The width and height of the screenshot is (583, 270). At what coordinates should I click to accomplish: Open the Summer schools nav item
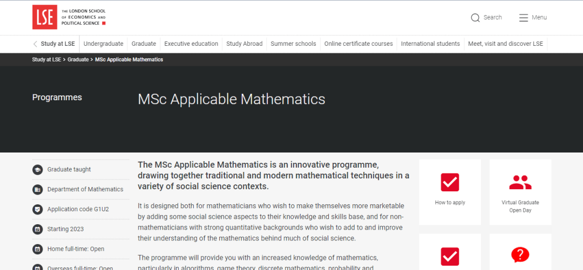[x=293, y=44]
